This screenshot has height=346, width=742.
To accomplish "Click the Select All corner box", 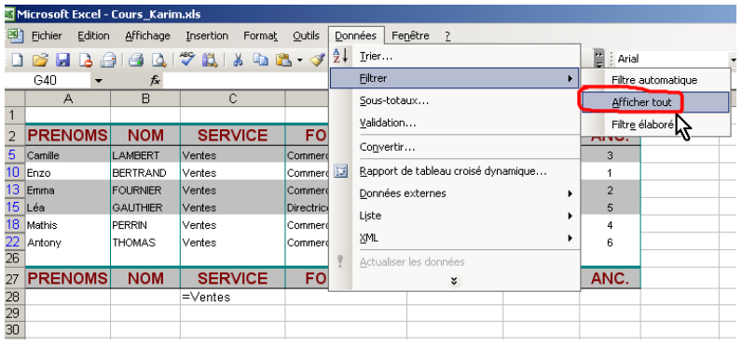I will [x=15, y=99].
